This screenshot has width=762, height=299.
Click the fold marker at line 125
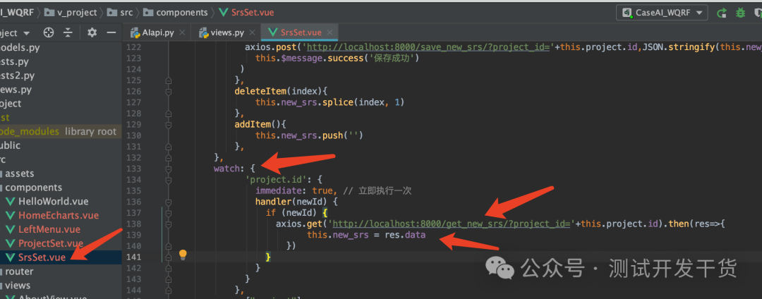click(x=169, y=80)
